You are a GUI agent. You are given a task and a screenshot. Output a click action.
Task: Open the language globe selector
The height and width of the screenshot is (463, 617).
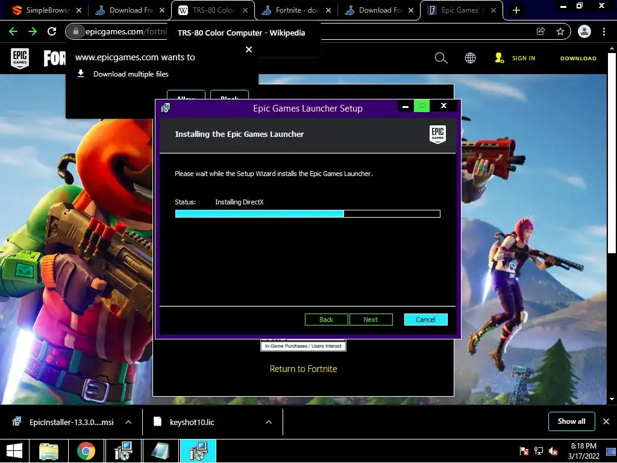pyautogui.click(x=470, y=58)
